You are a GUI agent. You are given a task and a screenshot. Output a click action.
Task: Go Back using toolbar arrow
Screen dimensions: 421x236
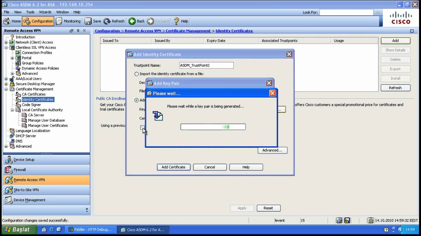[x=136, y=21]
